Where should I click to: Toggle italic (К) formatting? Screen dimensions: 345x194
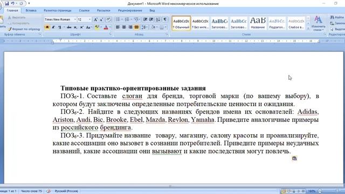click(x=53, y=27)
